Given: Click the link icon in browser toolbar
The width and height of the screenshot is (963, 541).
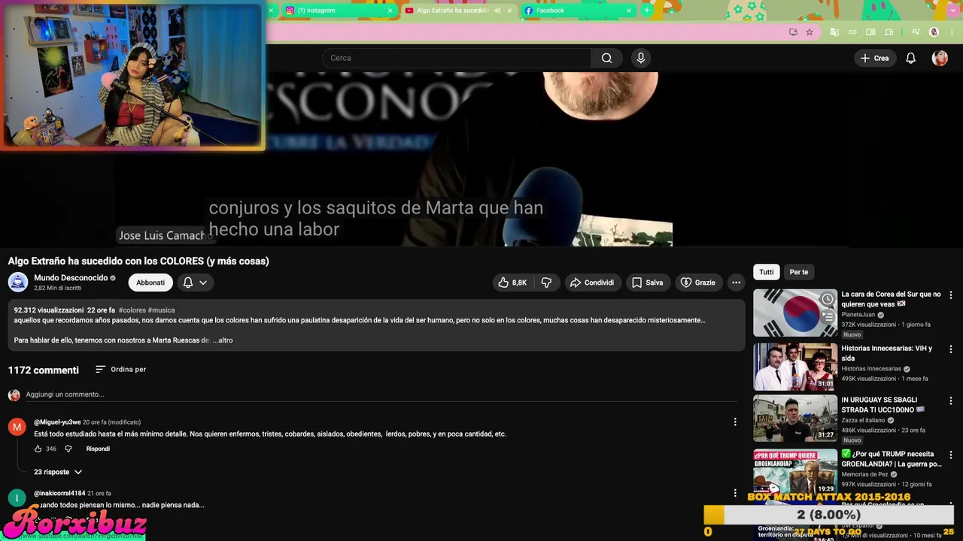Looking at the screenshot, I should (852, 32).
